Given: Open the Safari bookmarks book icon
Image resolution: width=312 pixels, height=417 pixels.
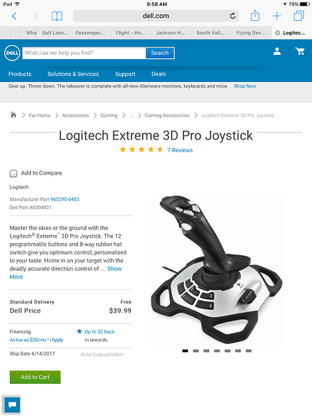Looking at the screenshot, I should click(57, 16).
